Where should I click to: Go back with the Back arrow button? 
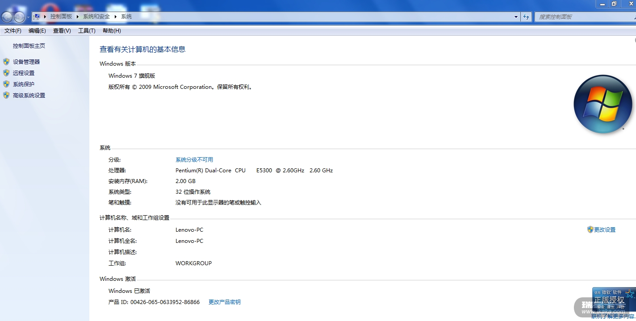[7, 17]
